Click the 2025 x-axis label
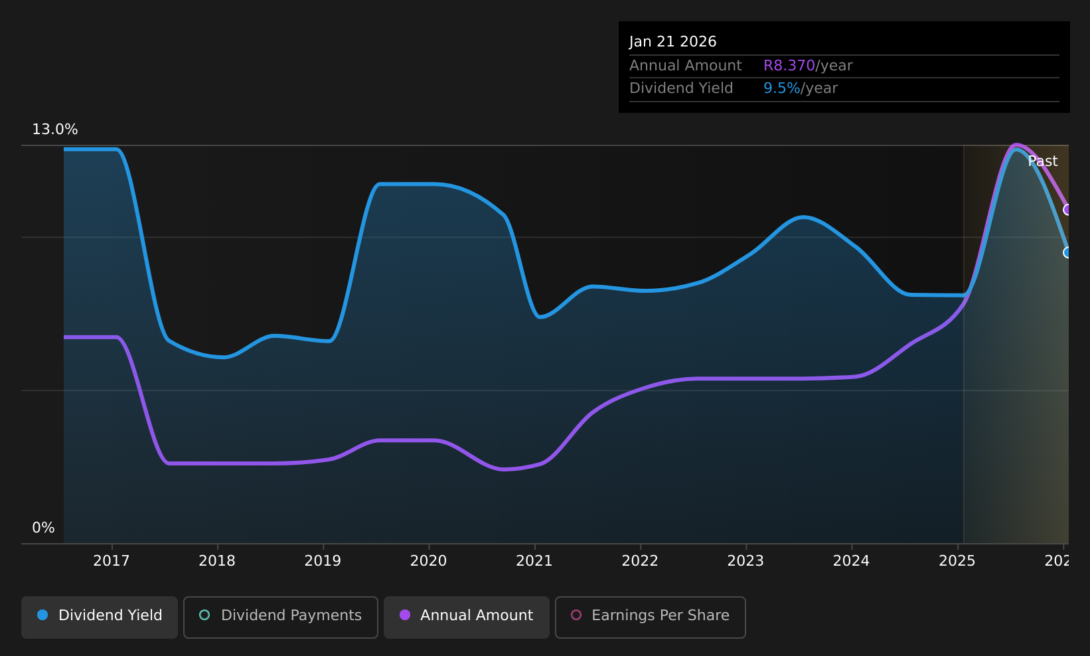Image resolution: width=1090 pixels, height=656 pixels. tap(957, 561)
